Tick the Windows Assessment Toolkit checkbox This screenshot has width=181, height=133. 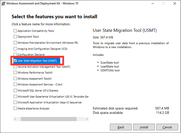click(15, 79)
